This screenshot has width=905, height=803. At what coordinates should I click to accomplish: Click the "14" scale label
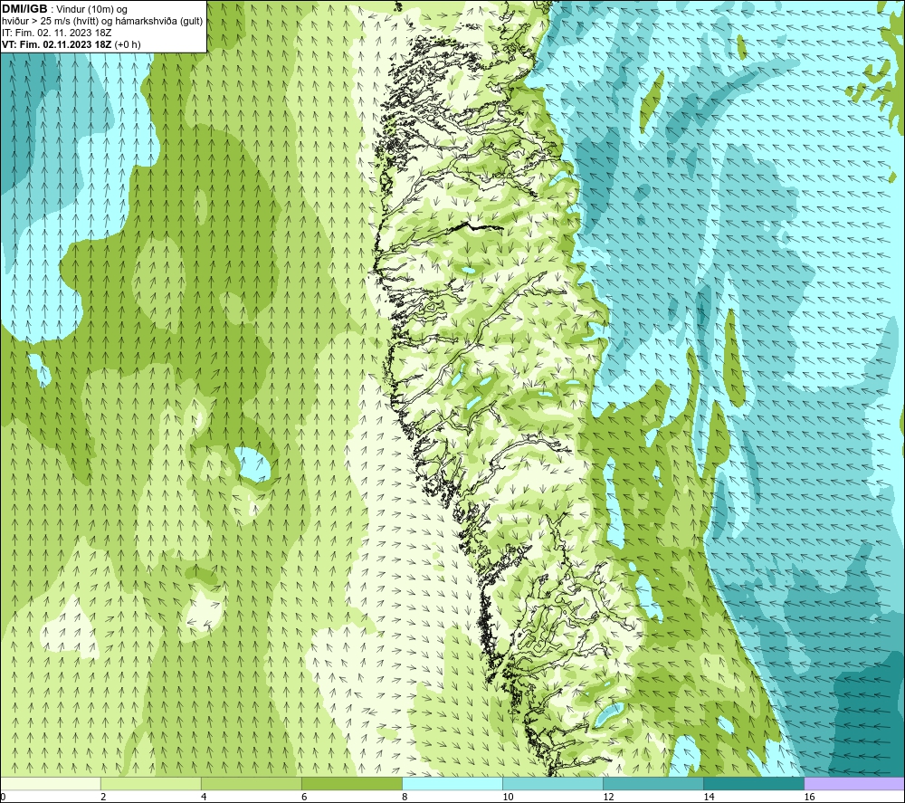coord(709,797)
